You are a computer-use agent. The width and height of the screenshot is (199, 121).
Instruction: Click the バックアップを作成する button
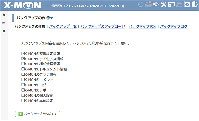pos(37,114)
